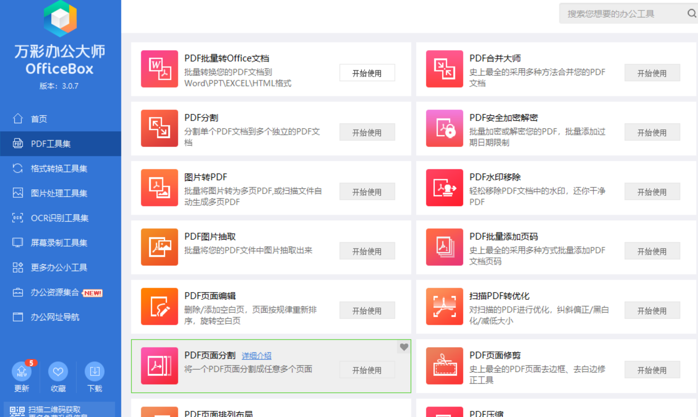
Task: Click the QR code icon at sidebar bottom
Action: pos(17,411)
